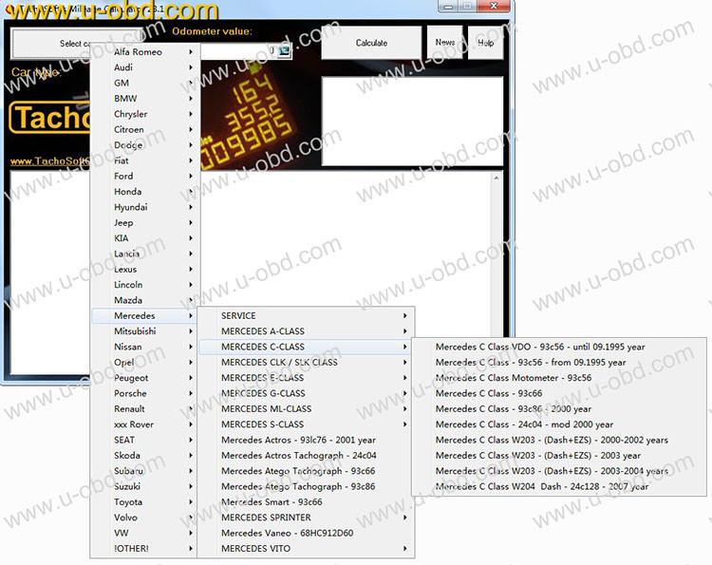The image size is (712, 565).
Task: Open the Peugeot submenu
Action: click(145, 378)
